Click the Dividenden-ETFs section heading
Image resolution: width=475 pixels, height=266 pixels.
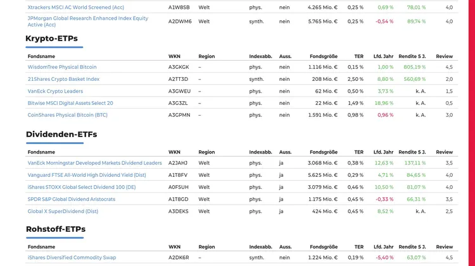point(61,134)
